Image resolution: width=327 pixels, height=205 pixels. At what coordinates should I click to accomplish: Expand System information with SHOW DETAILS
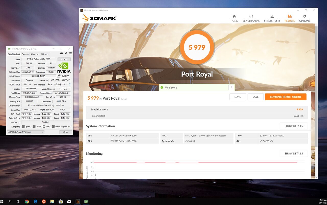[294, 126]
